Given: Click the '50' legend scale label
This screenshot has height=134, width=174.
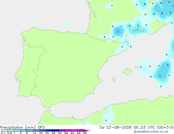Looking at the screenshot, I should tap(85, 133).
